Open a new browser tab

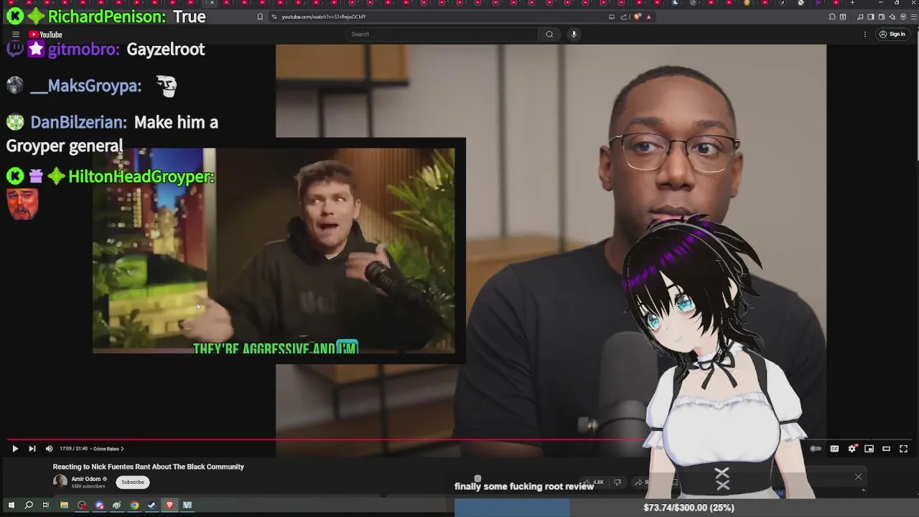(852, 3)
